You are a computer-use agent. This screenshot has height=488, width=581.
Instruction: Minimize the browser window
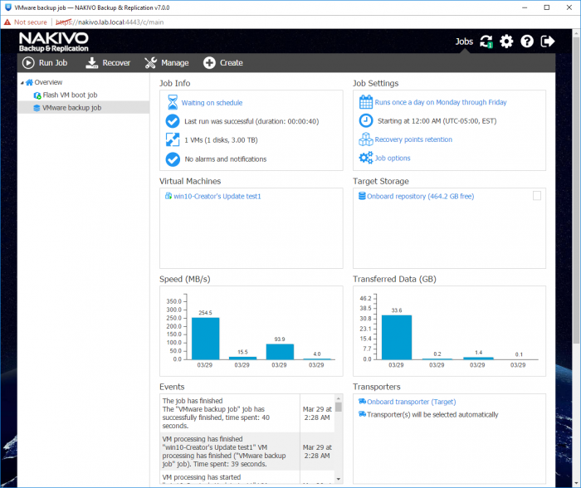(525, 7)
